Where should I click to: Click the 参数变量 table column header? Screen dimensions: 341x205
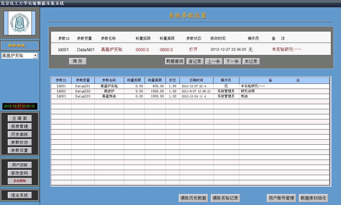click(83, 80)
